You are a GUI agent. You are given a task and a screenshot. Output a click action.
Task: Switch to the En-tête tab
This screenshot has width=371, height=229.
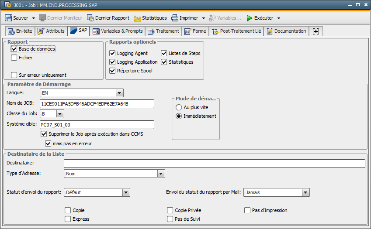(20, 31)
